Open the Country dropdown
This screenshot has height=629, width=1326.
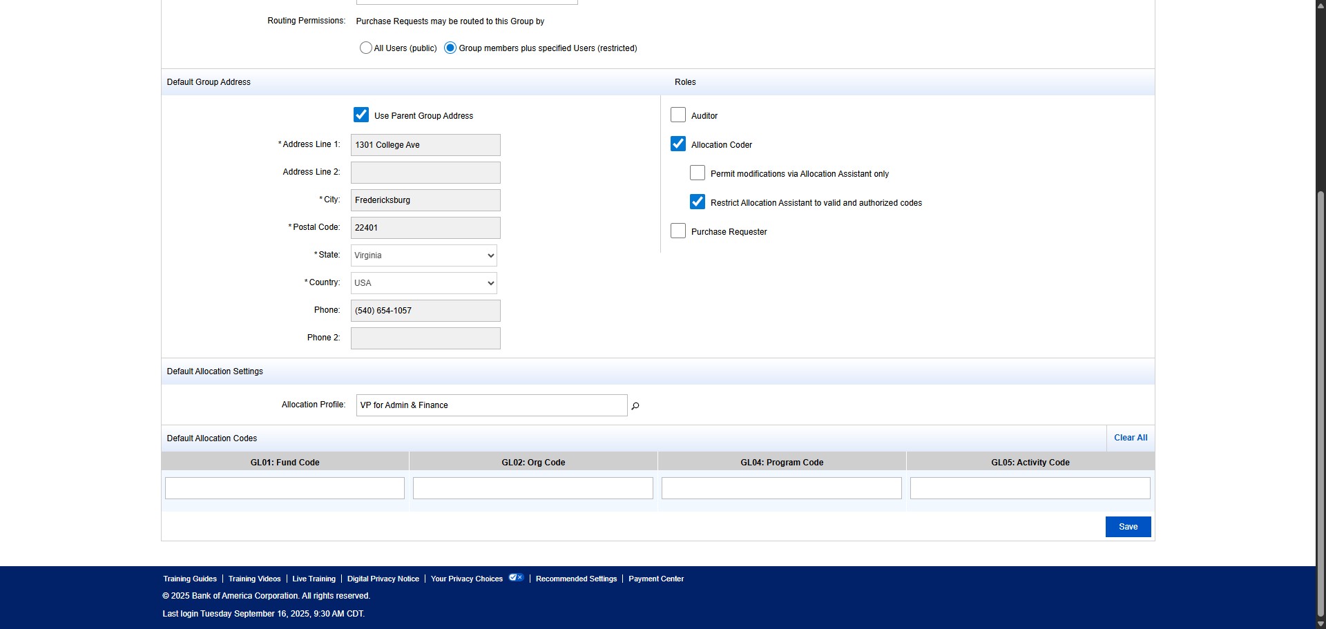click(423, 282)
